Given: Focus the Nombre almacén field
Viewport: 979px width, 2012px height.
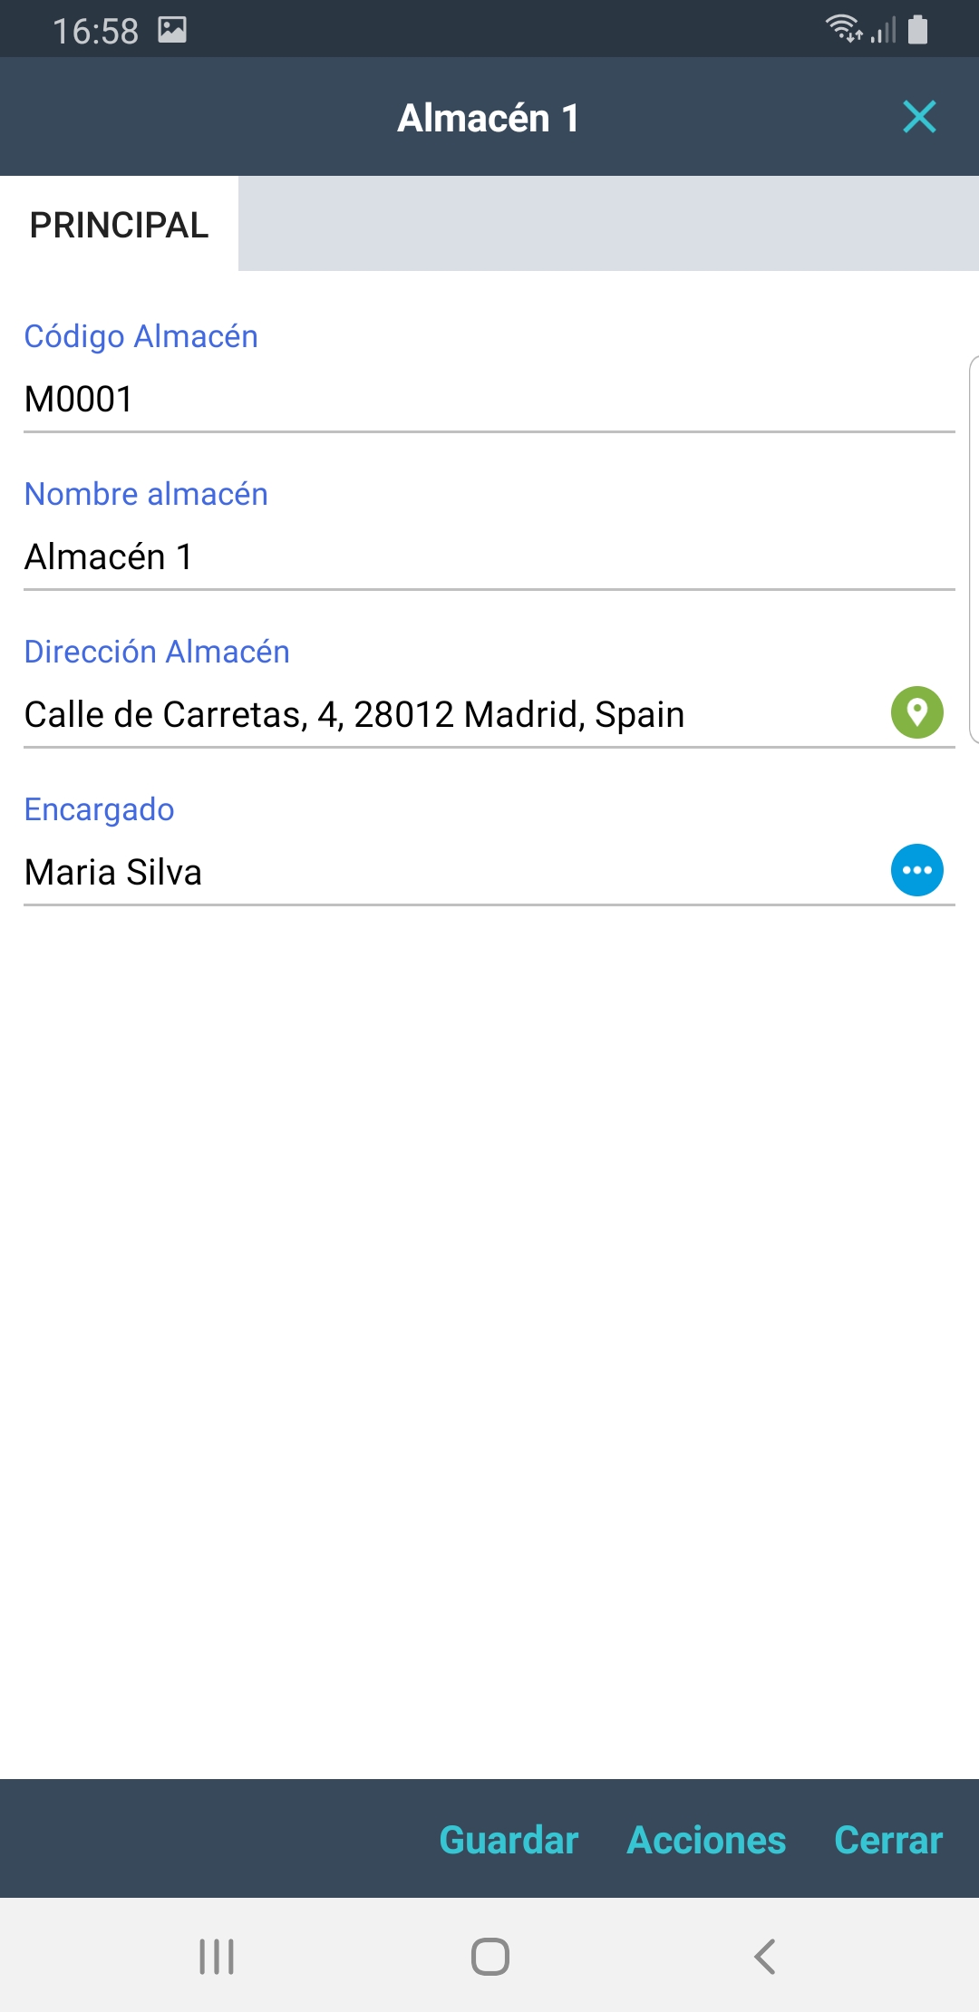Looking at the screenshot, I should pos(453,556).
